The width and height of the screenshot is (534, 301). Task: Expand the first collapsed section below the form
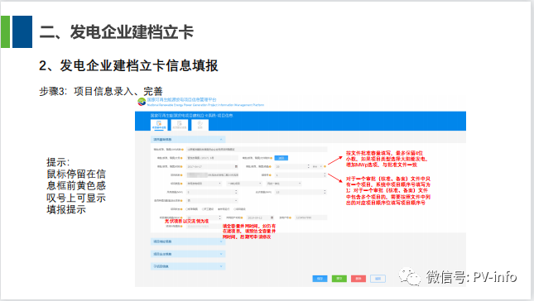188,241
